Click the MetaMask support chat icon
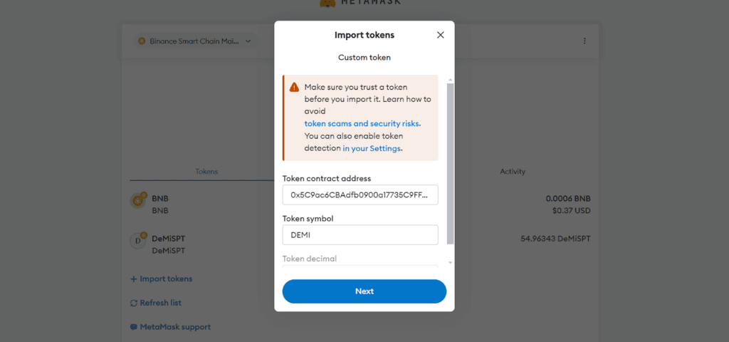This screenshot has height=342, width=729. [x=134, y=327]
